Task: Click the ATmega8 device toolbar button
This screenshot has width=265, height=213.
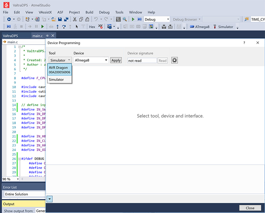Action: tap(200, 27)
